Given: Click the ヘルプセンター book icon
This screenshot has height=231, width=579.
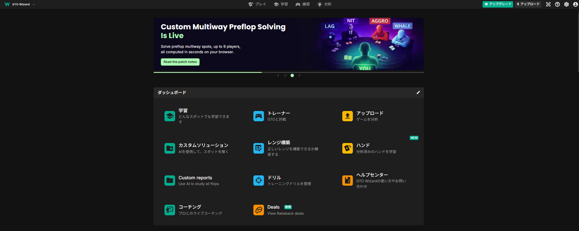Looking at the screenshot, I should tap(348, 180).
